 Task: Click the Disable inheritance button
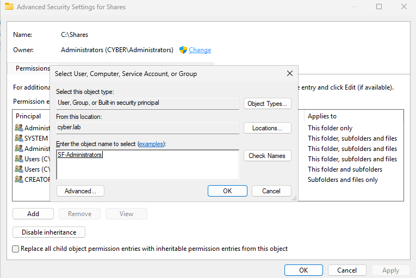49,232
